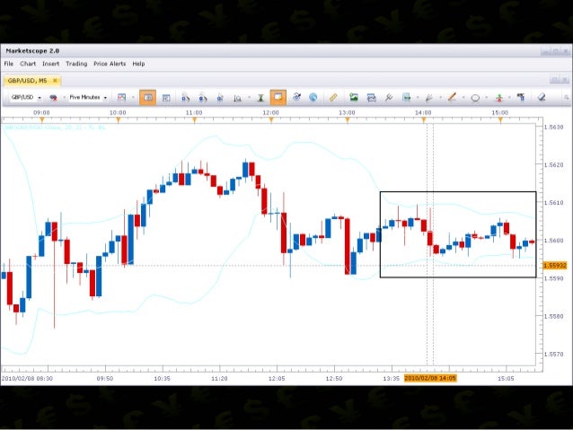Select the ellipse shape tool

(x=475, y=98)
